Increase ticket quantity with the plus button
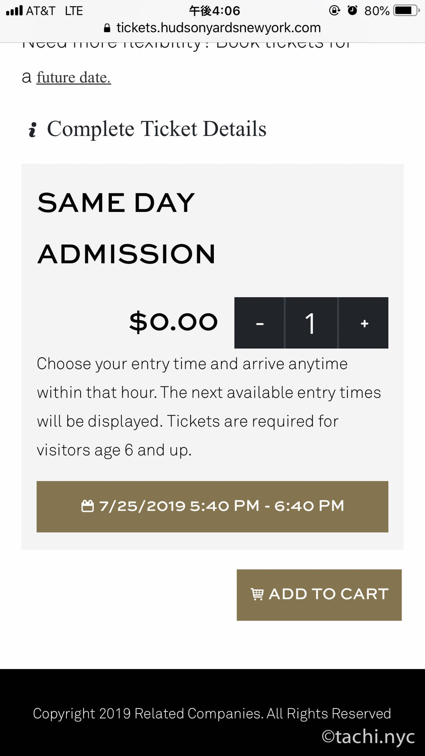 364,323
